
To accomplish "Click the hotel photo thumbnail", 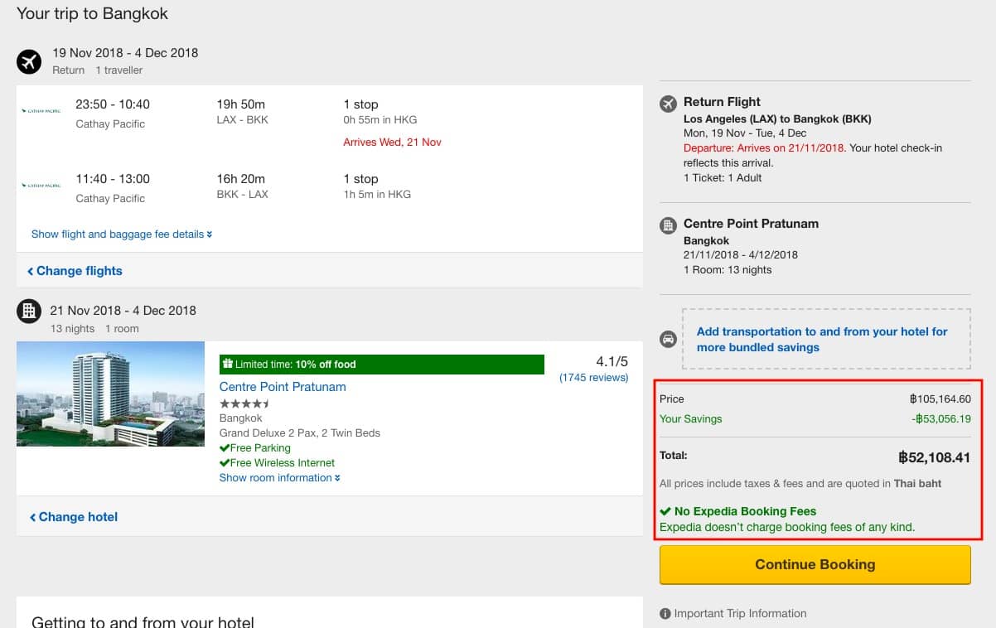I will 110,394.
